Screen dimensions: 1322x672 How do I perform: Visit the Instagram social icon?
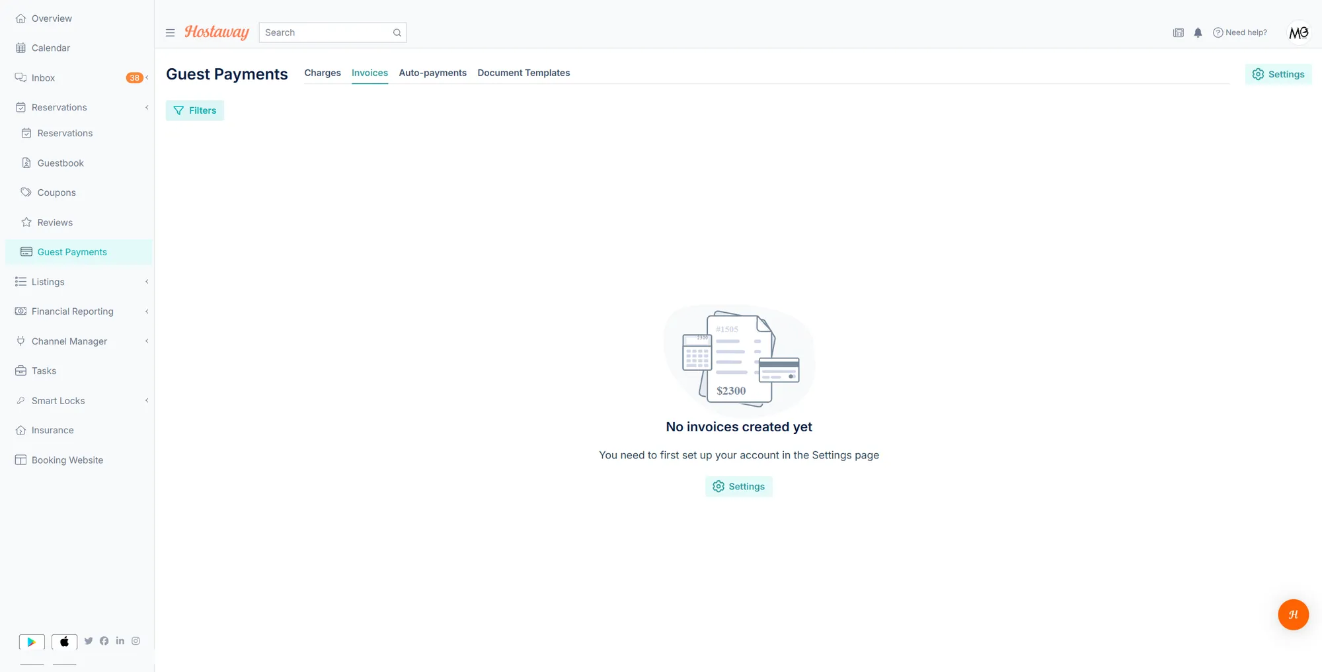[x=136, y=641]
